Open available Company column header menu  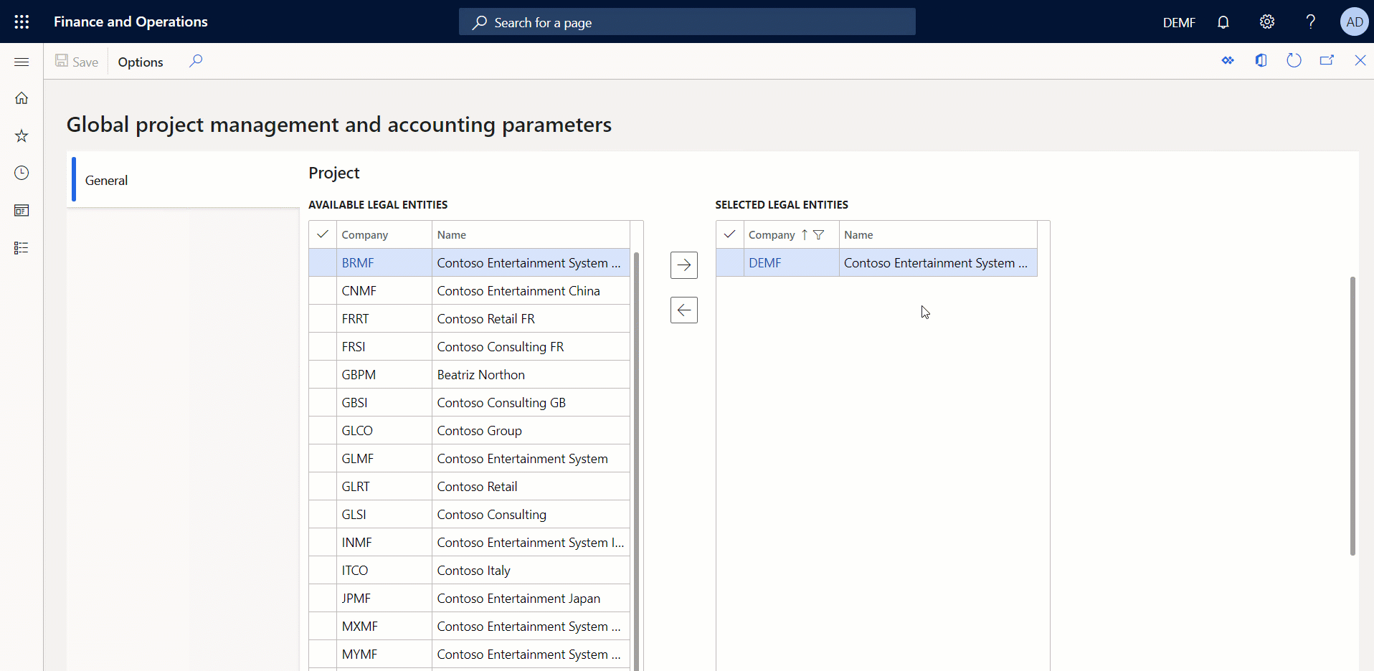[384, 234]
